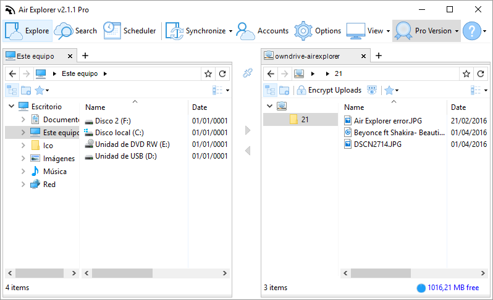Open a new tab in left pane
The image size is (493, 300).
[85, 56]
